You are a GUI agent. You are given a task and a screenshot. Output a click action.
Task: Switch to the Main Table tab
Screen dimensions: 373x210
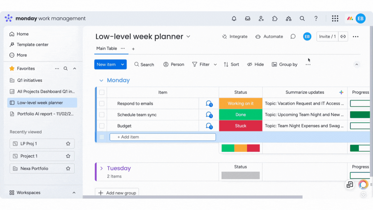pyautogui.click(x=107, y=48)
